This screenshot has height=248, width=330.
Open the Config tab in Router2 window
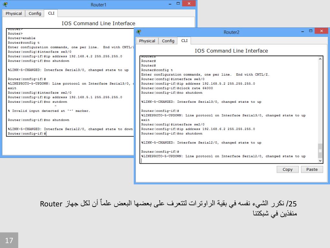[168, 41]
